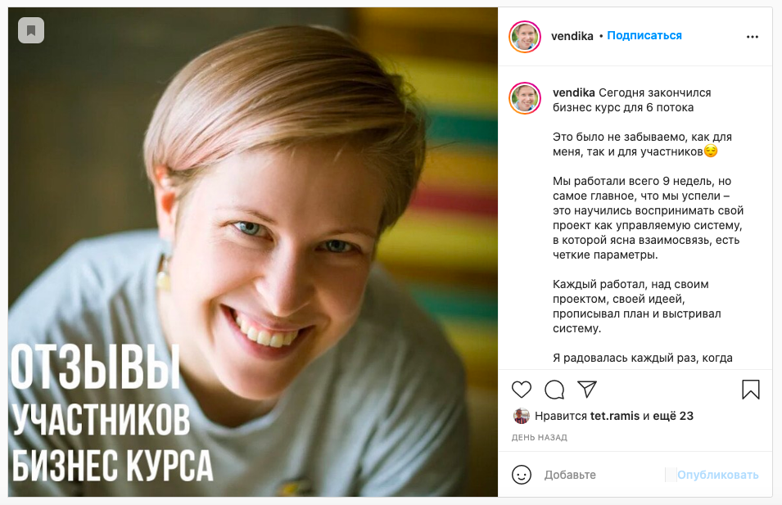This screenshot has height=505, width=782.
Task: Click the ДЕНЬ НАЗАД timestamp
Action: click(x=539, y=437)
